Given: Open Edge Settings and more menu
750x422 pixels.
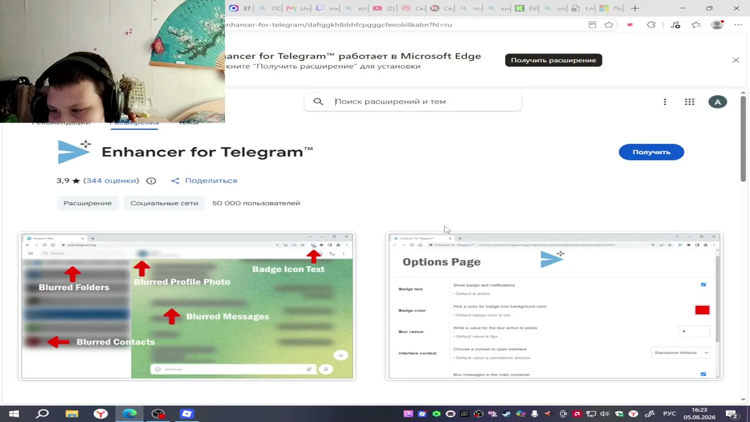Looking at the screenshot, I should coord(738,25).
